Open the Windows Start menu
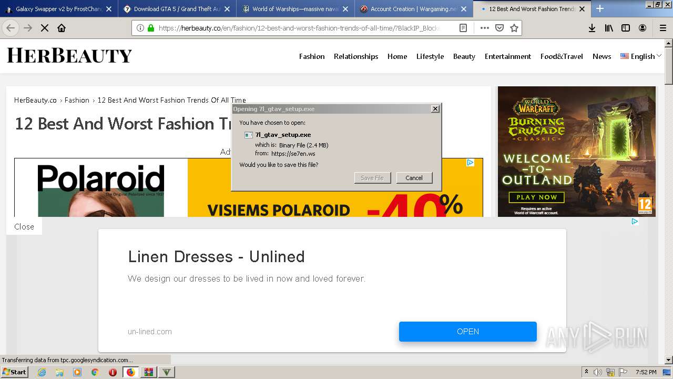Viewport: 673px width, 379px height. pyautogui.click(x=15, y=372)
